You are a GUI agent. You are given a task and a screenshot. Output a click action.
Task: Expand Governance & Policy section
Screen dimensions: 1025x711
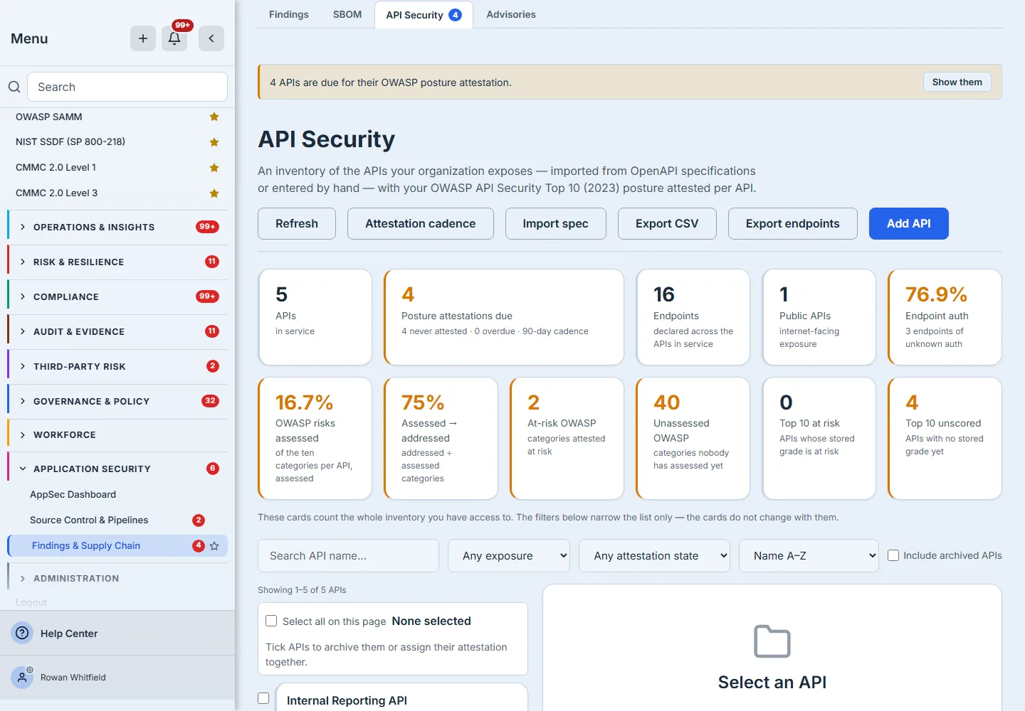tap(118, 402)
